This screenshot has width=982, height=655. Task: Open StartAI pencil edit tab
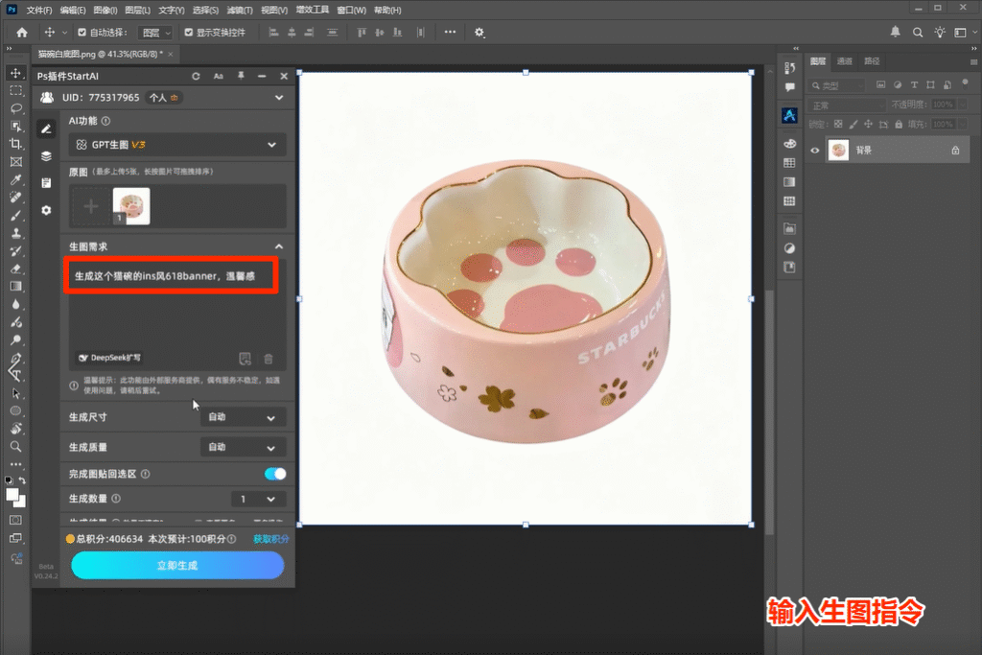pos(46,129)
